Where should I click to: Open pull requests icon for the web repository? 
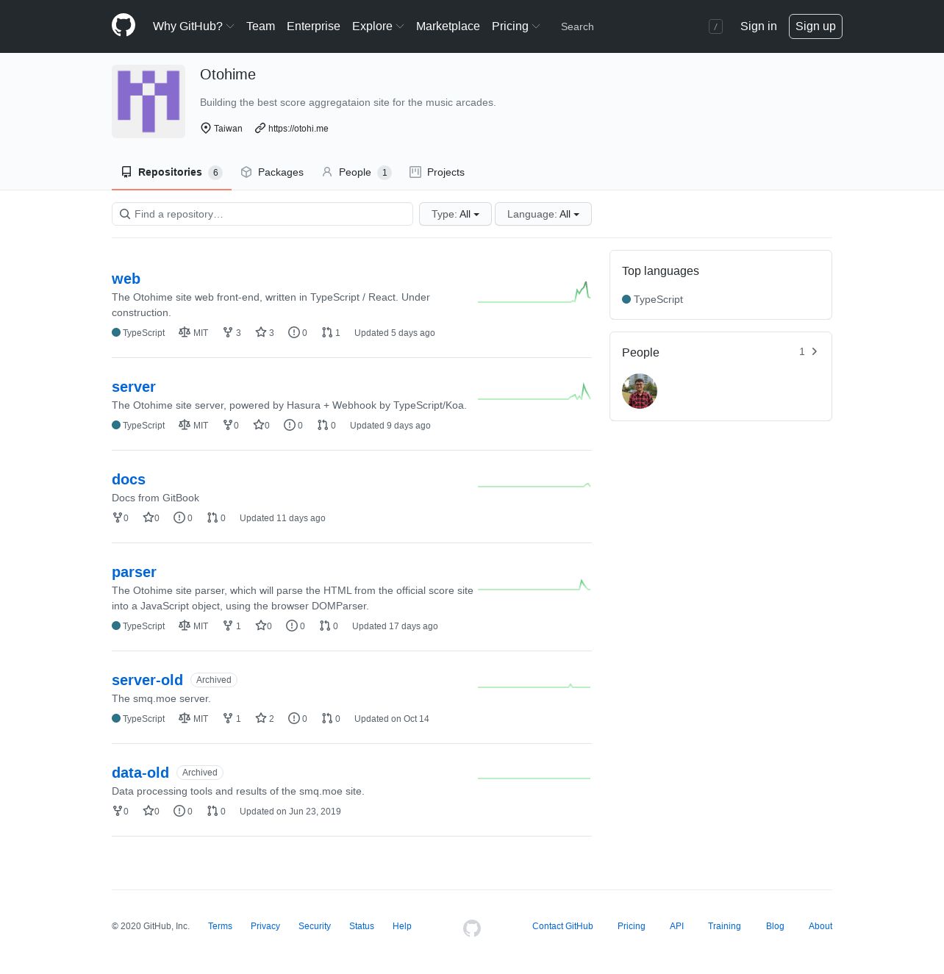[x=326, y=332]
